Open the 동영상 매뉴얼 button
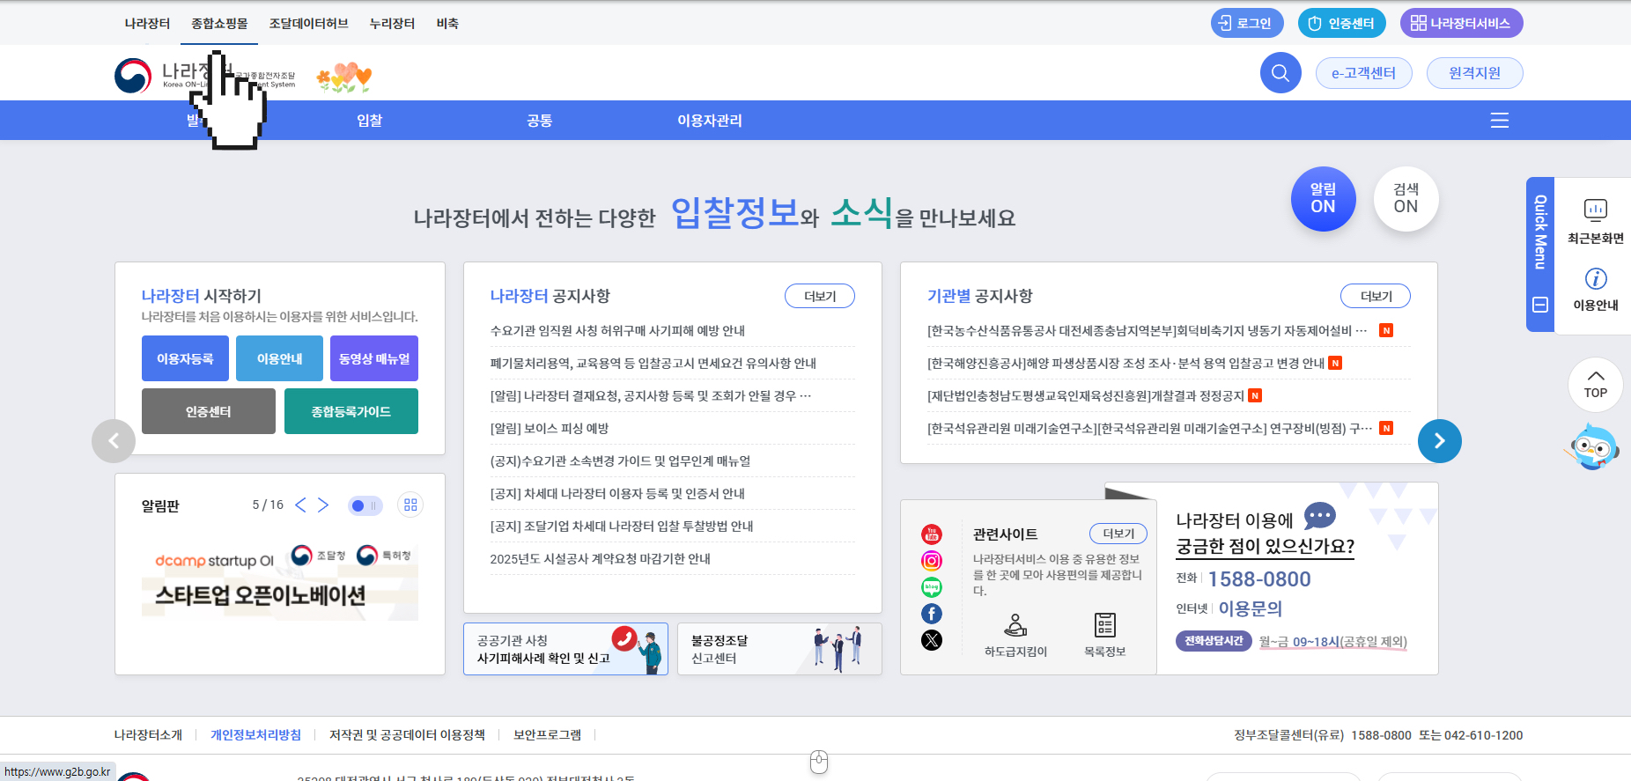 (x=374, y=358)
